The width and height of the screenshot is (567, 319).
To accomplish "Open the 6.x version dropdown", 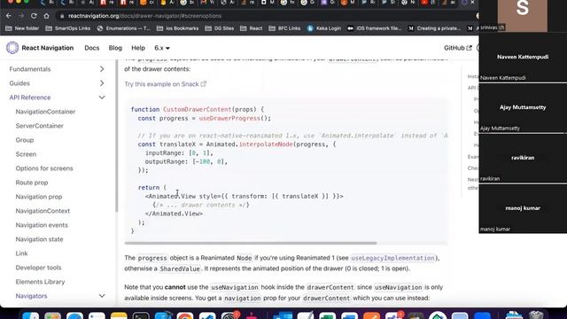I will coord(162,48).
